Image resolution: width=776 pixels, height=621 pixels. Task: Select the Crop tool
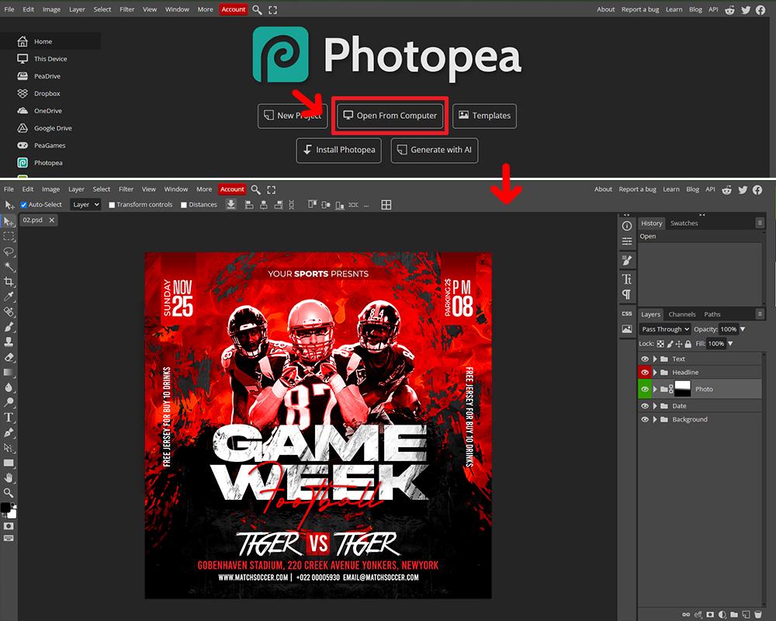click(9, 282)
